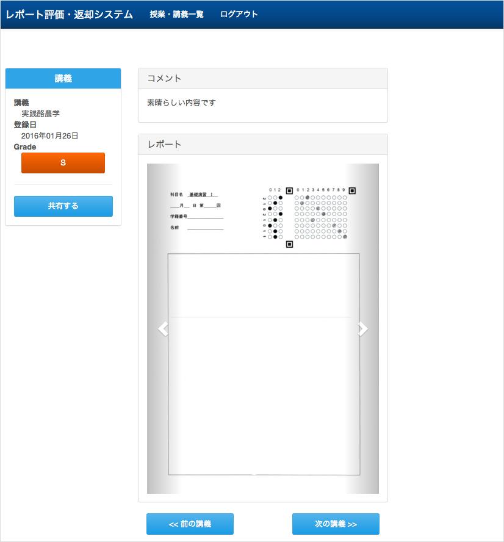Click the 講義 panel header
The width and height of the screenshot is (504, 542).
click(x=63, y=78)
